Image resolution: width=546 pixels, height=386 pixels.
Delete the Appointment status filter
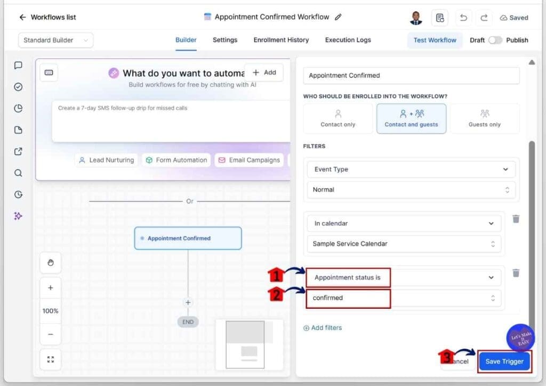[516, 273]
